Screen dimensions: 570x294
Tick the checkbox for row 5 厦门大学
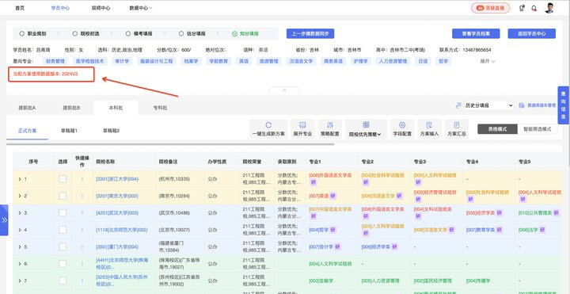click(63, 246)
